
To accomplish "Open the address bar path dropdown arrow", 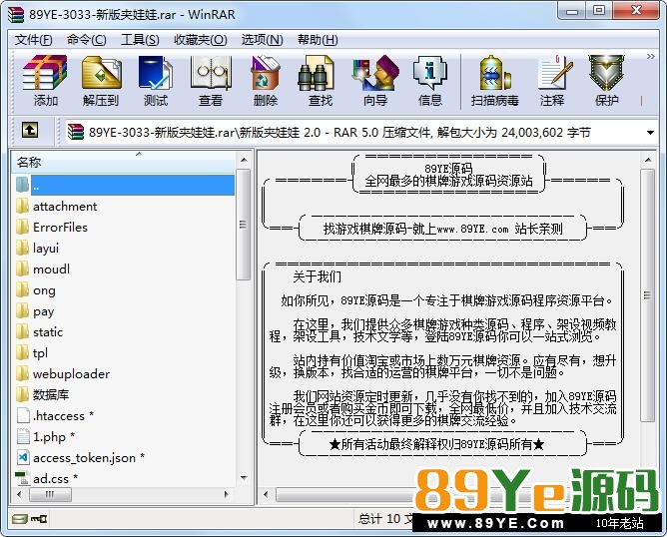I will [650, 133].
